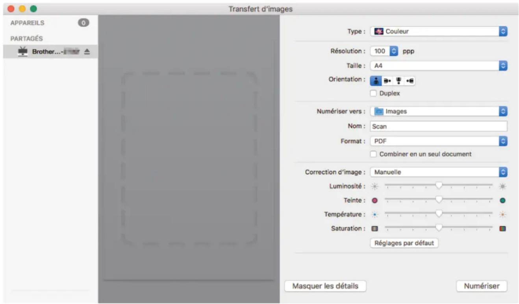Click the full color saturation icon
The image size is (519, 304).
point(502,228)
